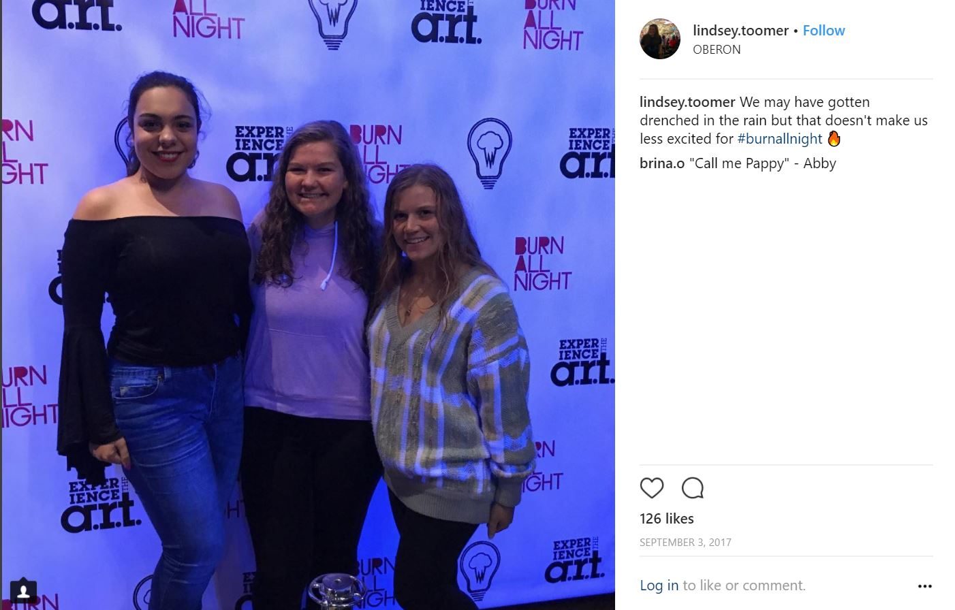
Task: Like the post with the heart icon
Action: click(652, 487)
